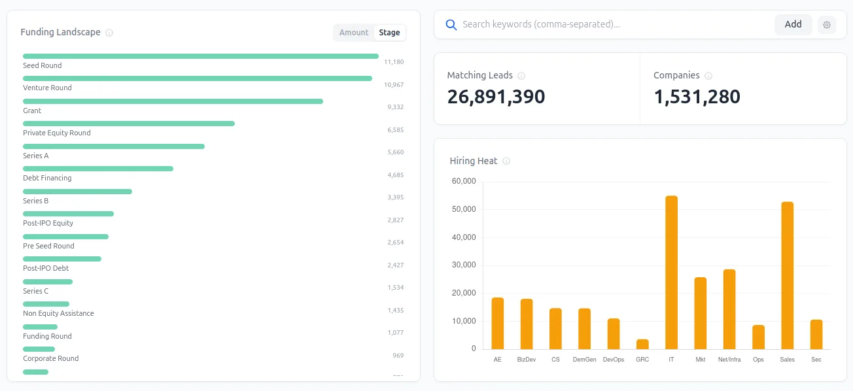Click the Companies info icon

708,76
